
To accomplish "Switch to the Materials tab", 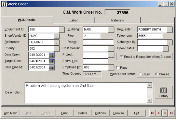I will pos(117,20).
